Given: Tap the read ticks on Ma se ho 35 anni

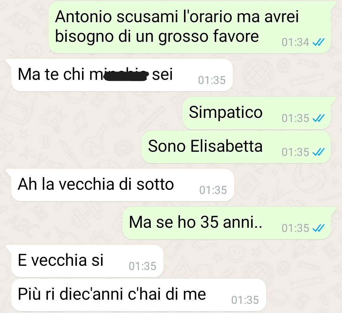Looking at the screenshot, I should 318,228.
